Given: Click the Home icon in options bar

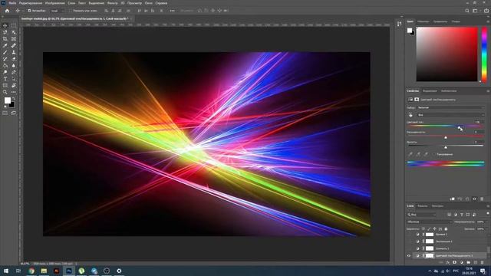Looking at the screenshot, I should [x=7, y=11].
